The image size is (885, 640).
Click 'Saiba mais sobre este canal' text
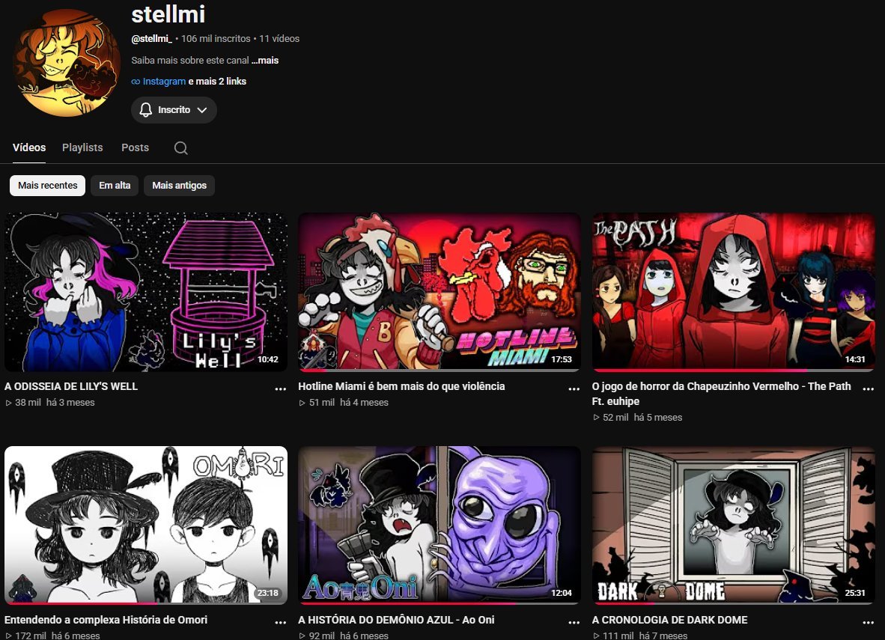tap(190, 61)
